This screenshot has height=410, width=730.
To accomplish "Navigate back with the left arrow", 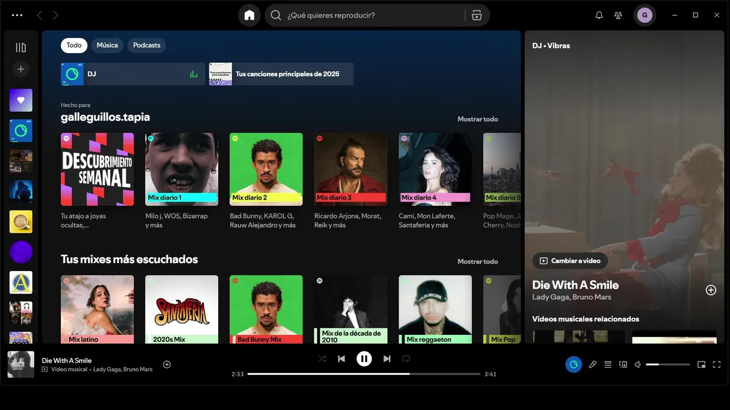I will click(x=39, y=15).
